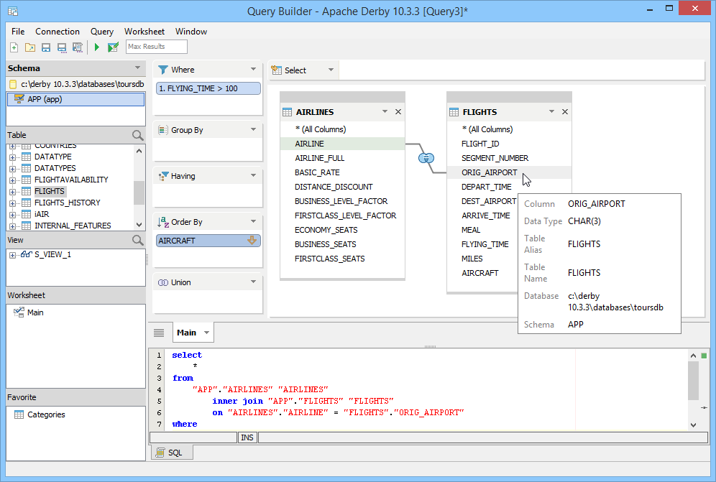Image resolution: width=716 pixels, height=482 pixels.
Task: Click the green status square in SQL editor
Action: pos(704,356)
